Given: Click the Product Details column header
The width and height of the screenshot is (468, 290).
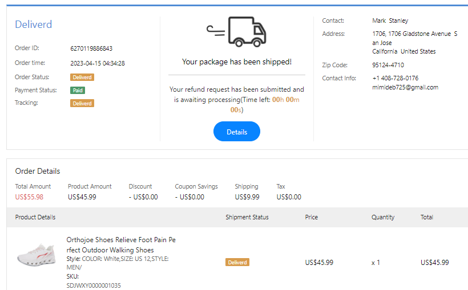Looking at the screenshot, I should click(35, 217).
